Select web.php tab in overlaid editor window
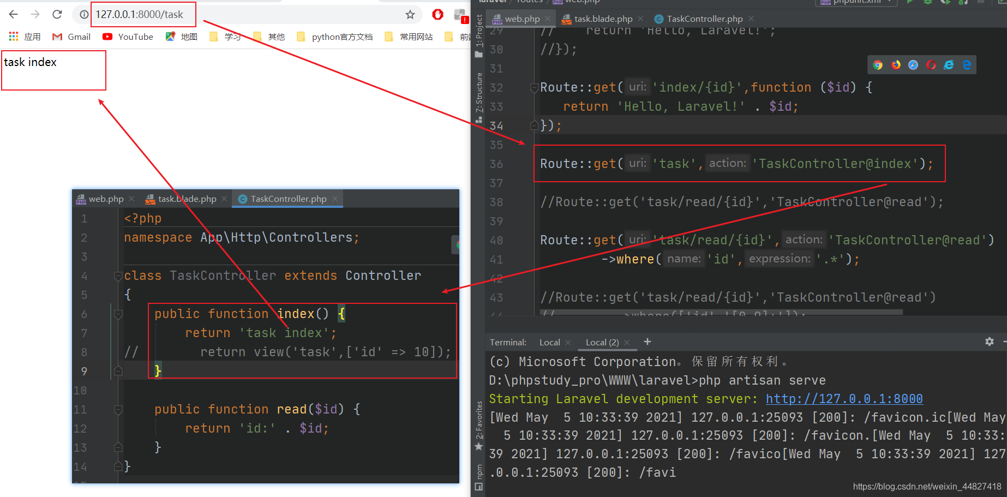 coord(106,199)
